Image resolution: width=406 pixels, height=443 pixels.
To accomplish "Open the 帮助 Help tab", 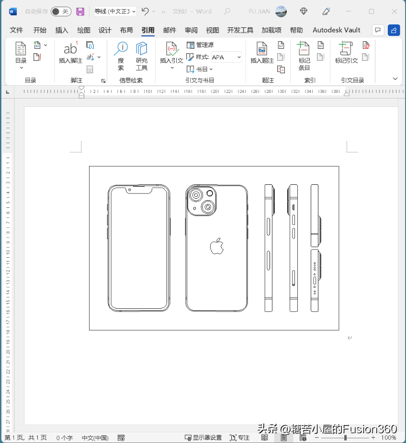I will tap(296, 30).
